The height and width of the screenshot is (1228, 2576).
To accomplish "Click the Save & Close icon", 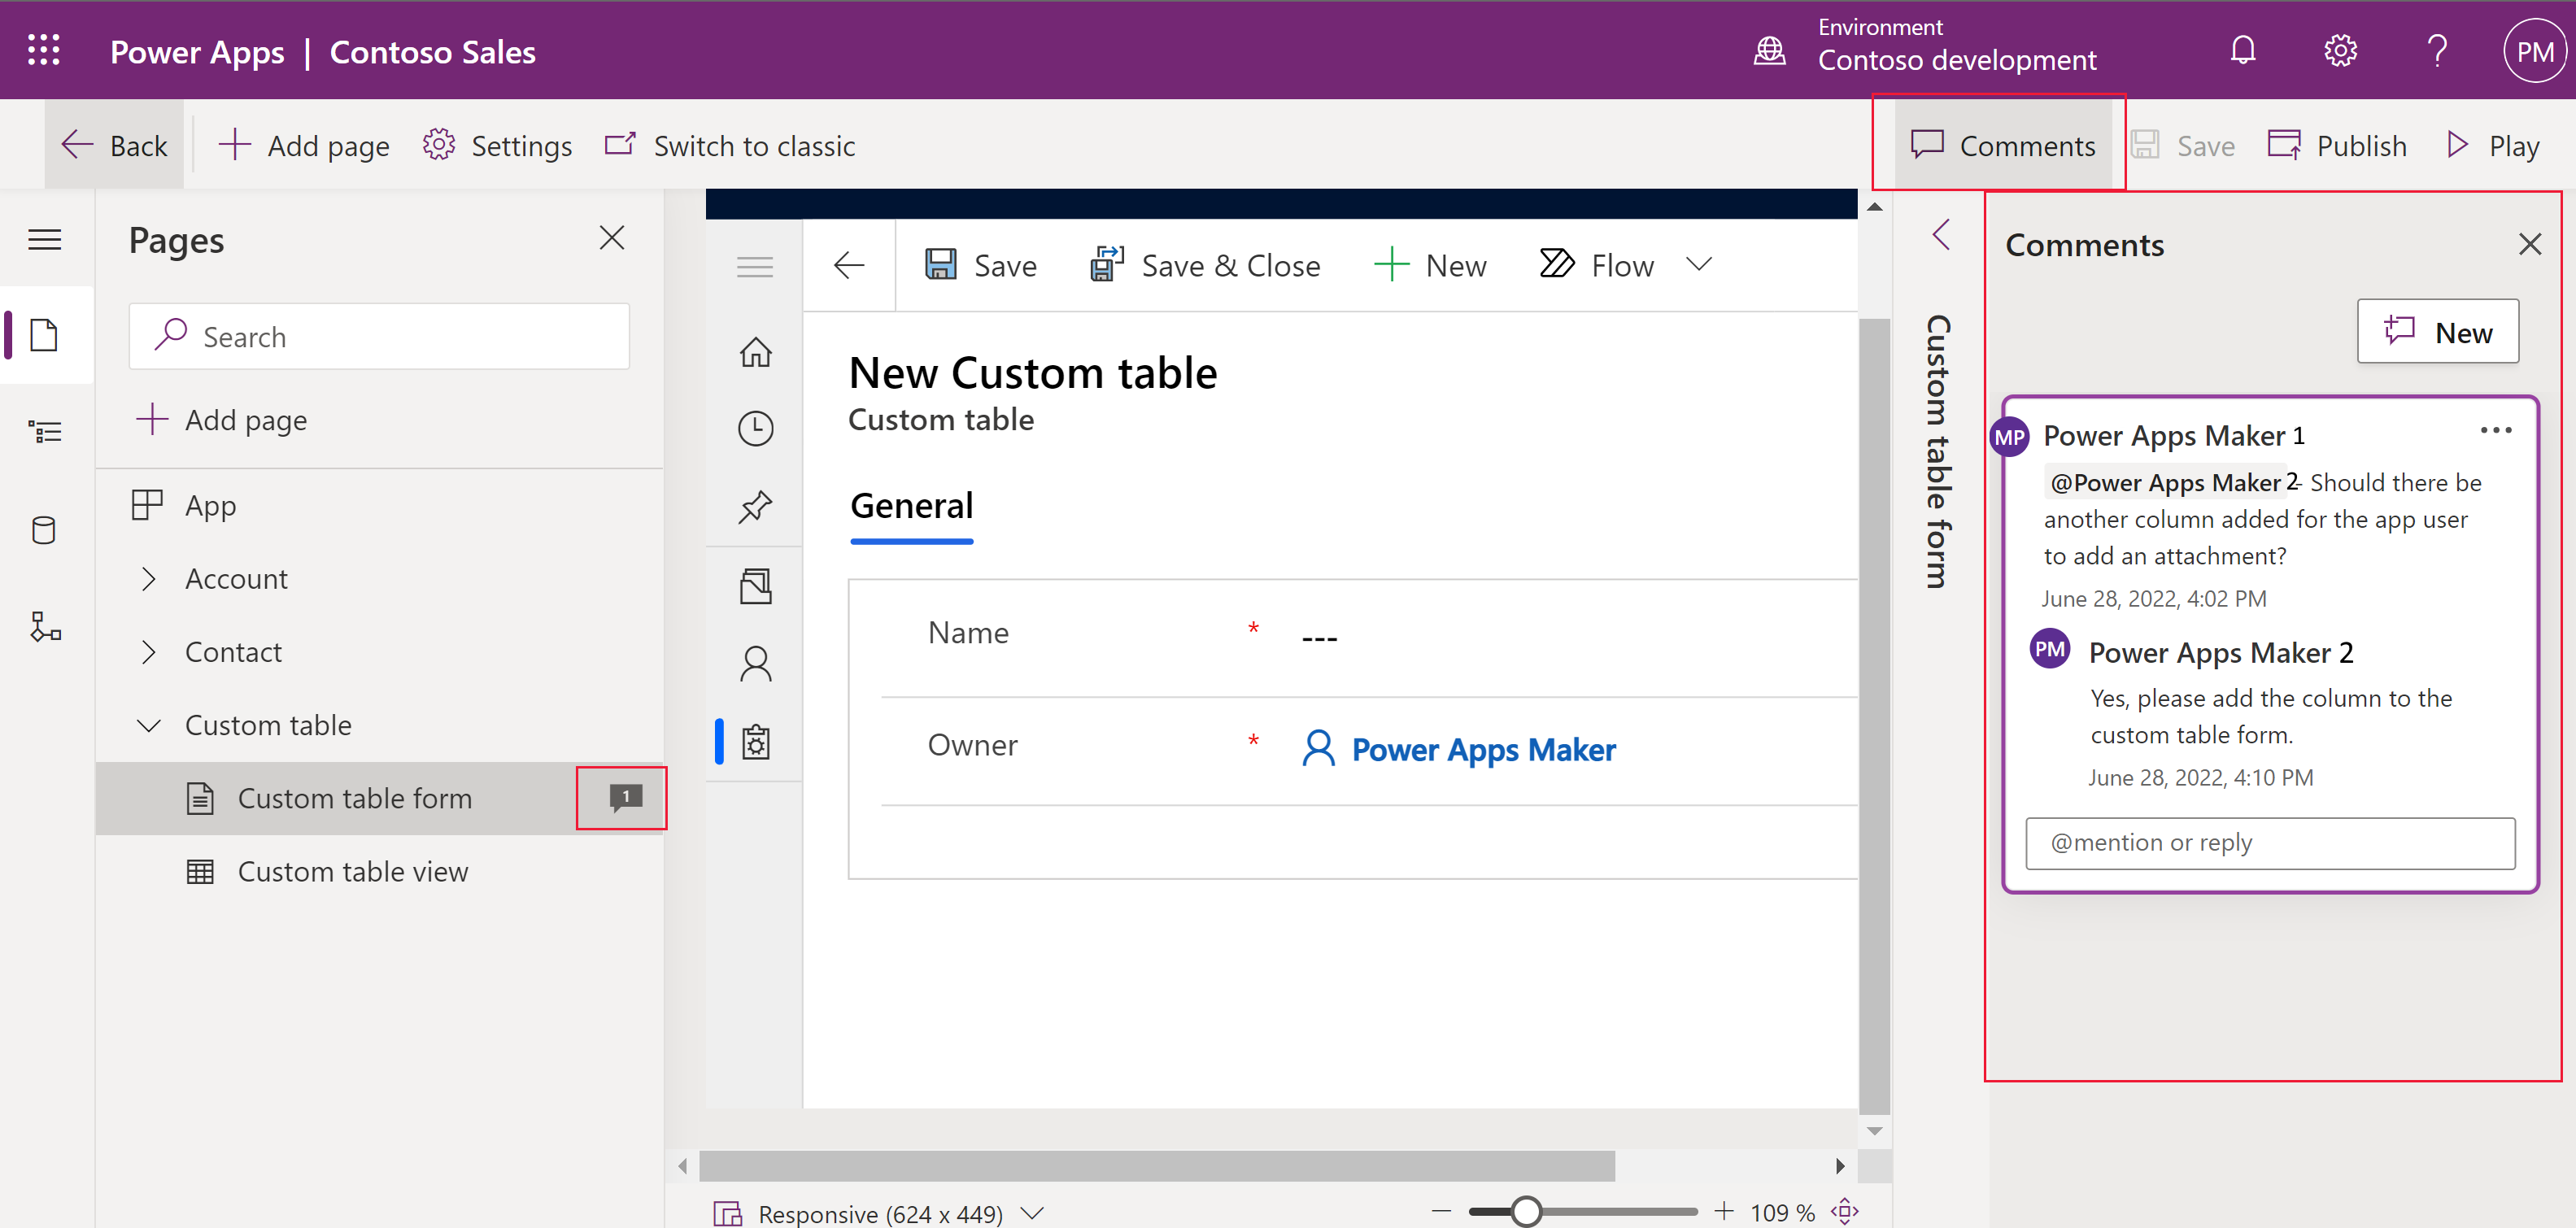I will point(1105,263).
